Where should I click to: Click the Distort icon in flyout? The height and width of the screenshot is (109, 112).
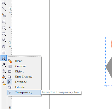(x=10, y=71)
